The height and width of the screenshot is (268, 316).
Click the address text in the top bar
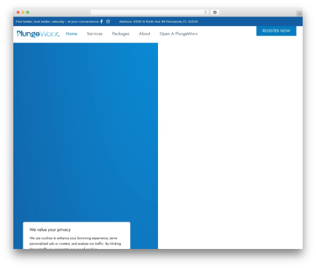159,22
